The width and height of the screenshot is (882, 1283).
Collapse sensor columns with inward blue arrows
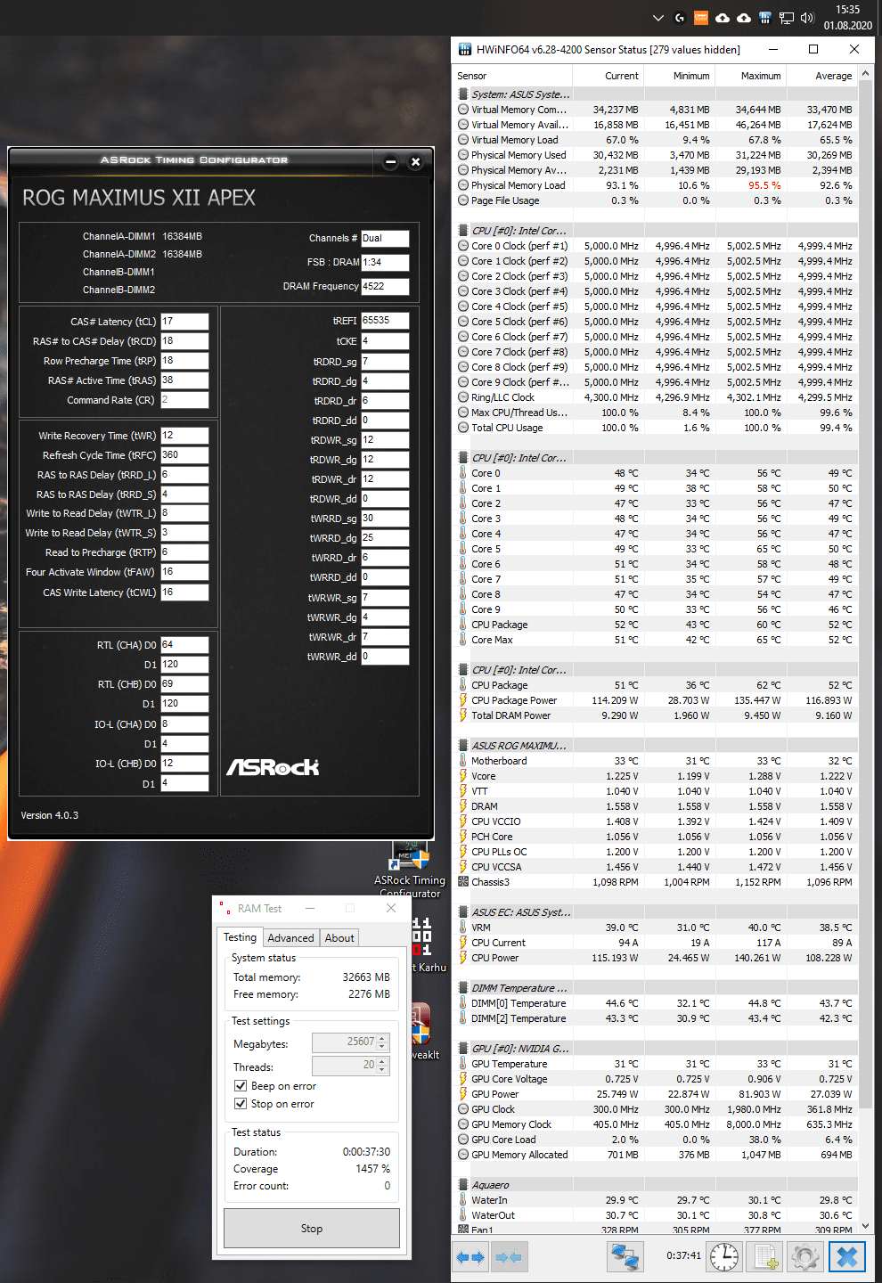click(x=509, y=1257)
